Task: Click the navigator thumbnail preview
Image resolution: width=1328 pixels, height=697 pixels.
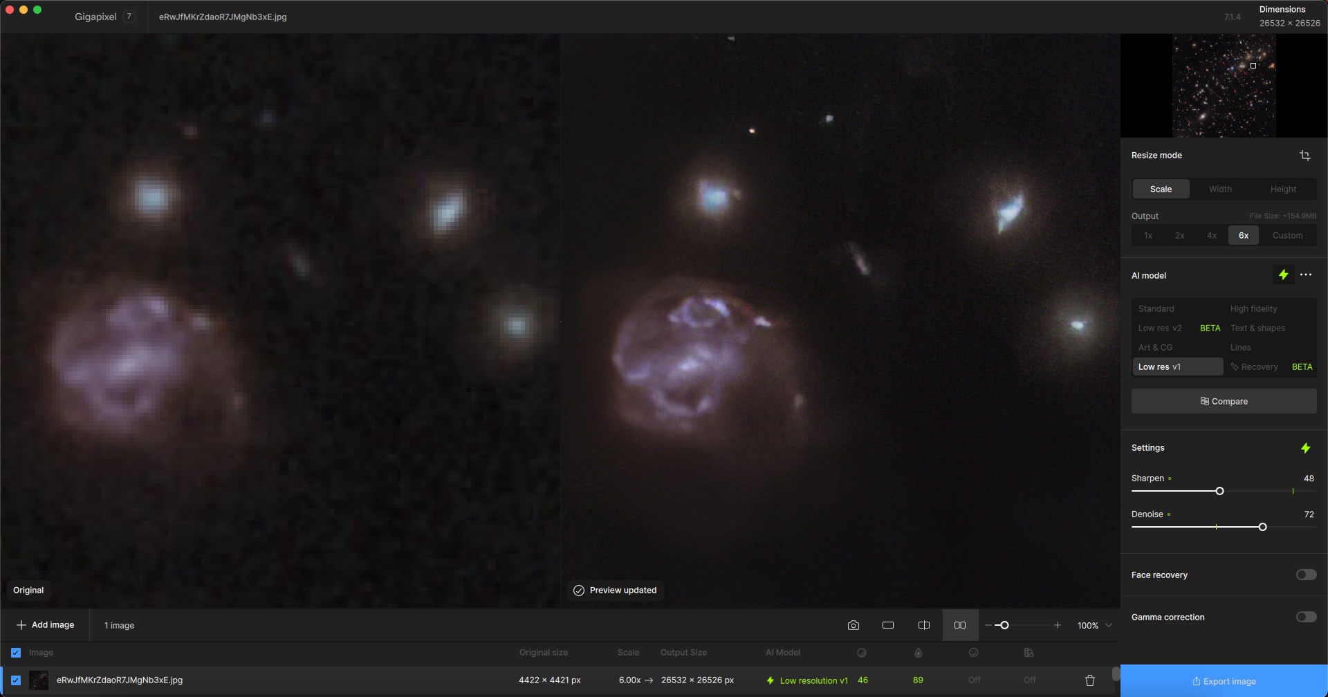Action: pyautogui.click(x=1224, y=86)
